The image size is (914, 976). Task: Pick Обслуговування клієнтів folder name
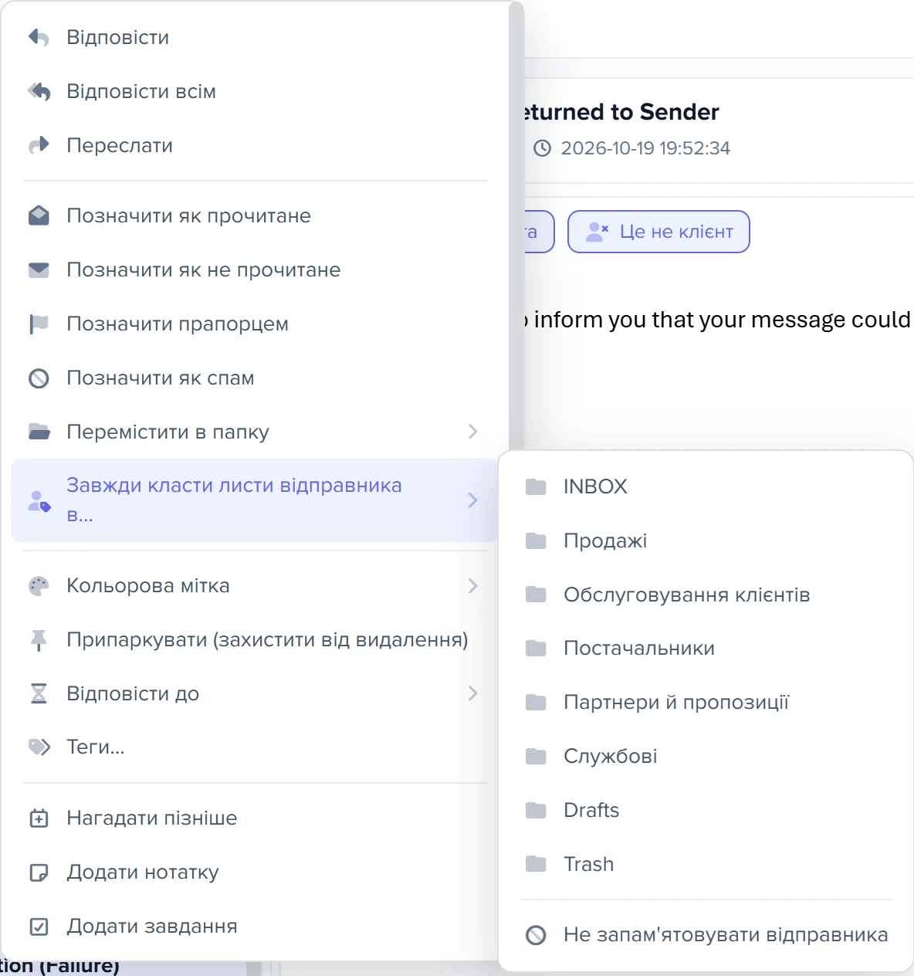click(686, 595)
